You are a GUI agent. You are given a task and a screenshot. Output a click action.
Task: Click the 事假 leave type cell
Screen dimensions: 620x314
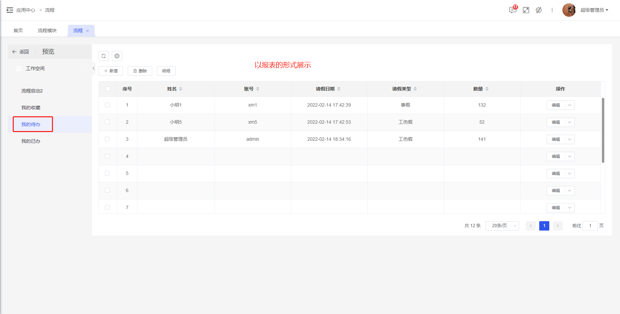tap(406, 105)
